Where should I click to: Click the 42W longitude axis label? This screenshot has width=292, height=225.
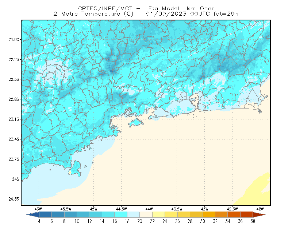click(x=260, y=209)
